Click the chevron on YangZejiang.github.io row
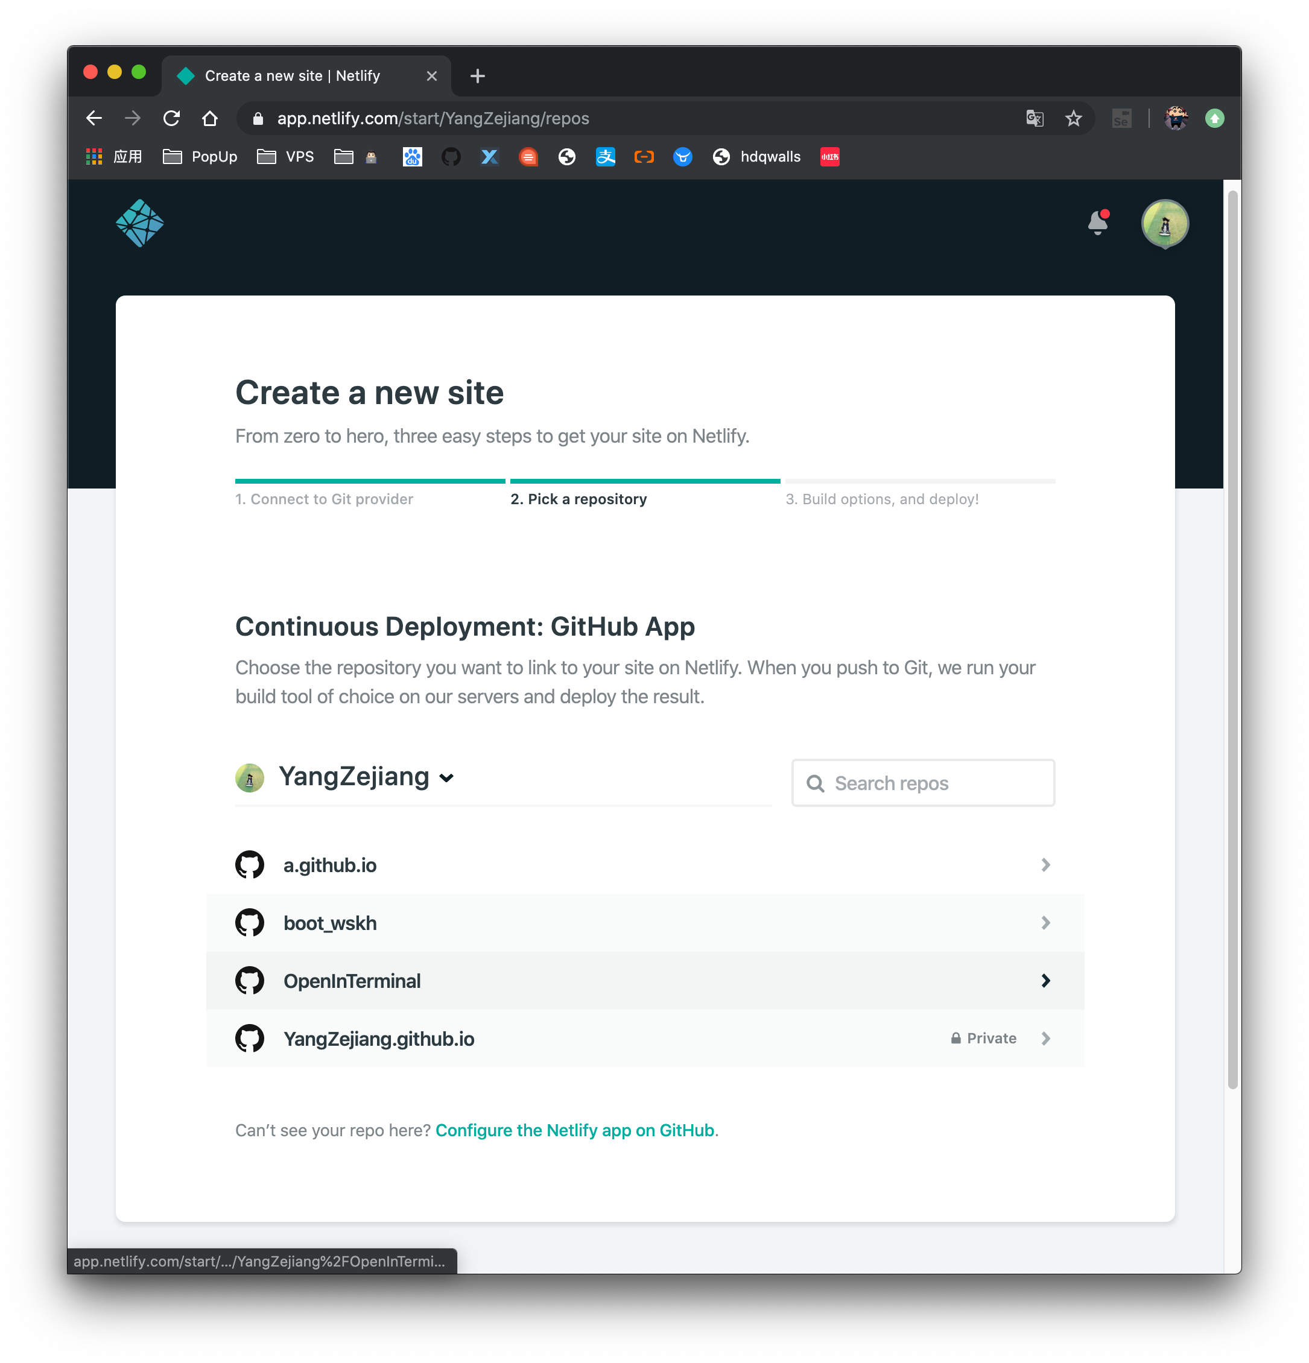Image resolution: width=1309 pixels, height=1363 pixels. (x=1045, y=1037)
